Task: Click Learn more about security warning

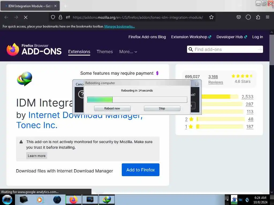Action: coord(36,156)
